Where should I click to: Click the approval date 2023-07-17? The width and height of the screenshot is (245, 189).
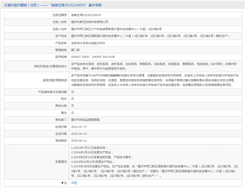pyautogui.click(x=79, y=127)
